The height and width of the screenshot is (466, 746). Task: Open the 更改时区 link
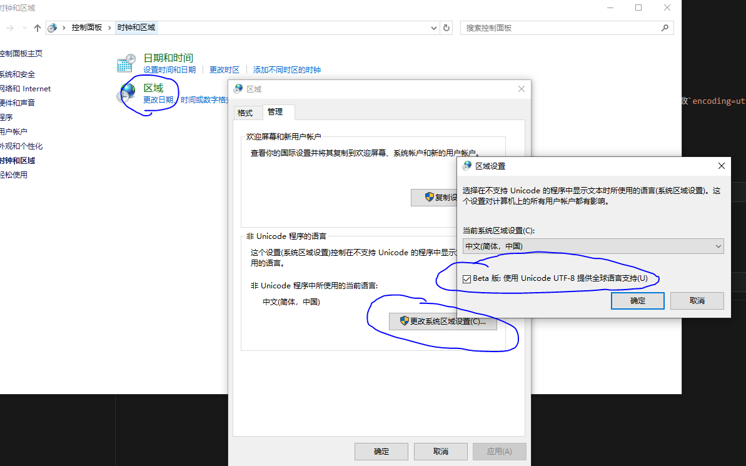[x=224, y=70]
